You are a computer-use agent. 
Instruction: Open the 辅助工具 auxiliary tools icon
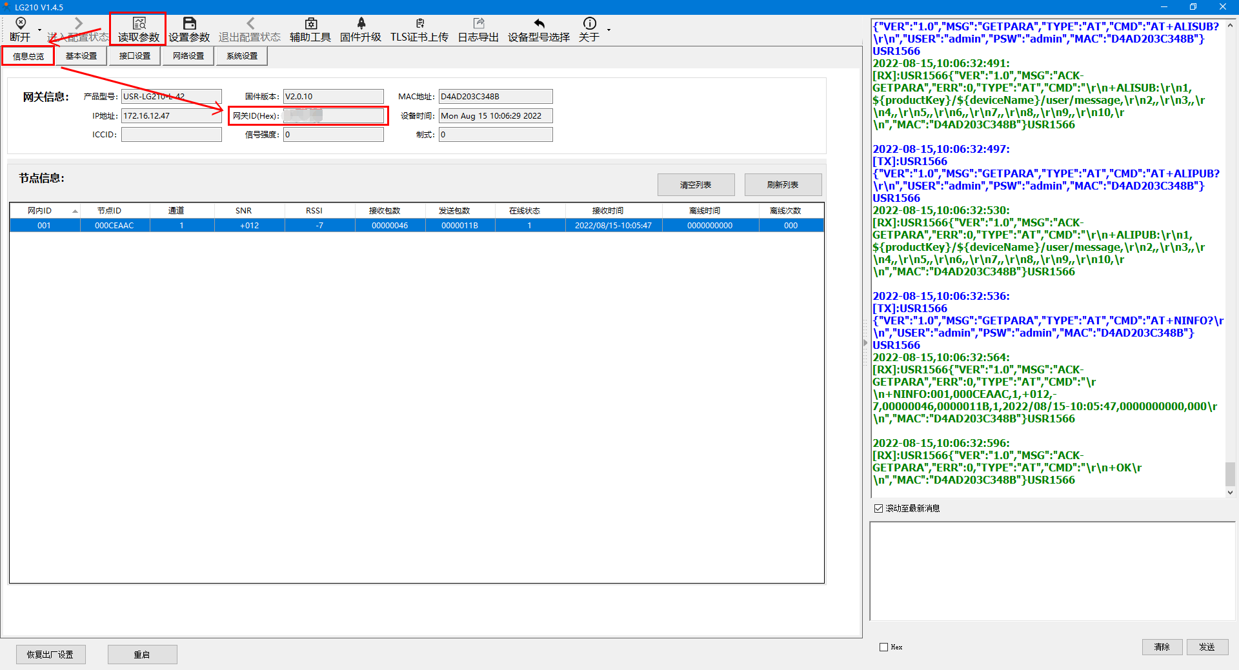point(310,25)
